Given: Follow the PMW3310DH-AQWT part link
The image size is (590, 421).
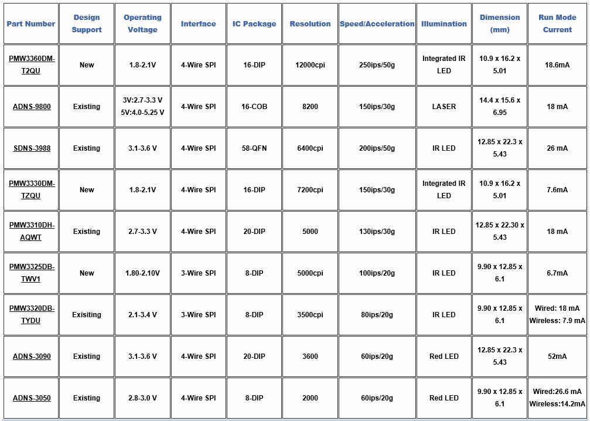Looking at the screenshot, I should [x=32, y=231].
